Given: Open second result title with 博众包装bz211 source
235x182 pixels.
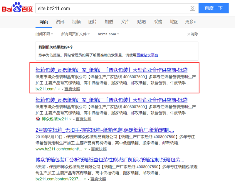Looking at the screenshot, I should (x=112, y=100).
